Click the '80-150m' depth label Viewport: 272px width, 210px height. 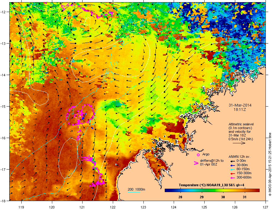point(243,169)
